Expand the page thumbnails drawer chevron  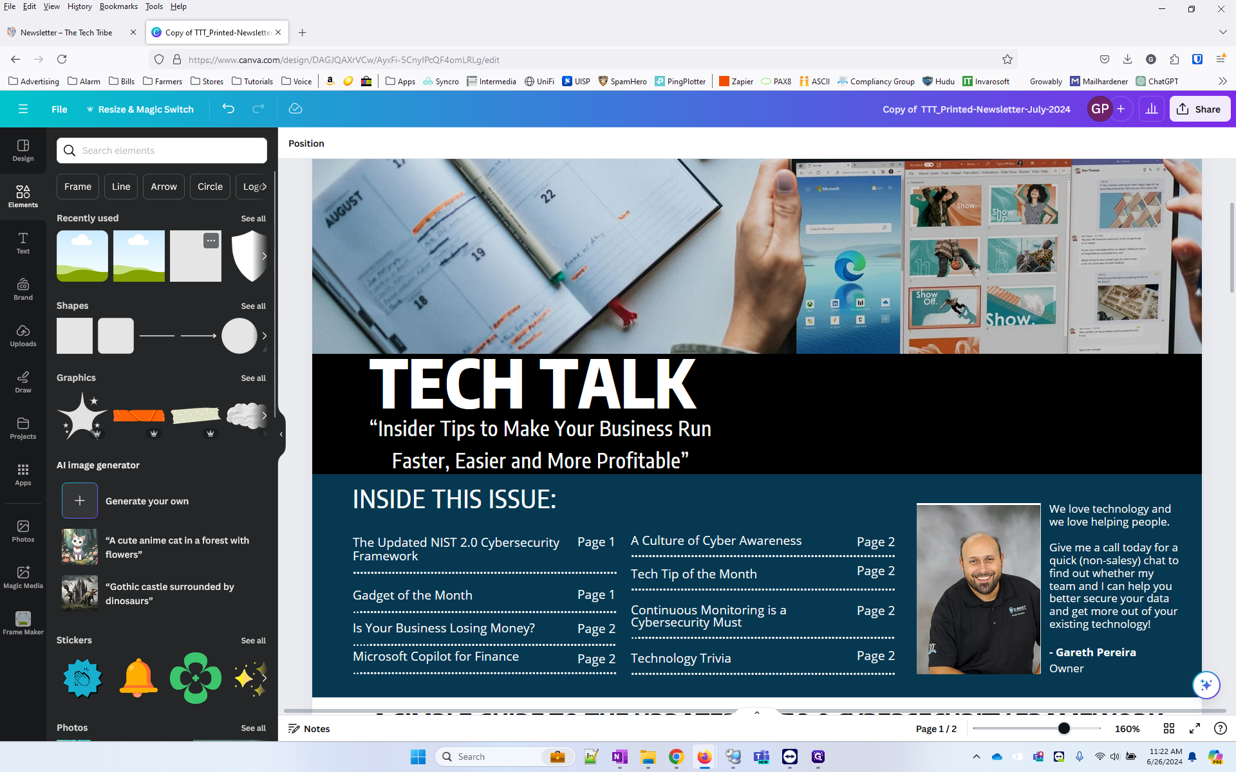[x=757, y=713]
